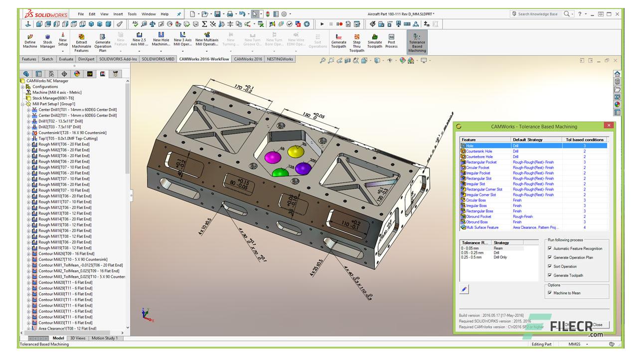Click Close in the Tolerance Based Machining dialog
The image size is (638, 359).
click(x=598, y=325)
